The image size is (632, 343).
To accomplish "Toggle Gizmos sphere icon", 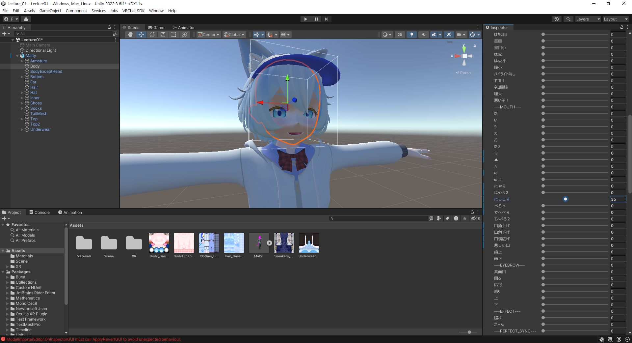I will click(472, 35).
